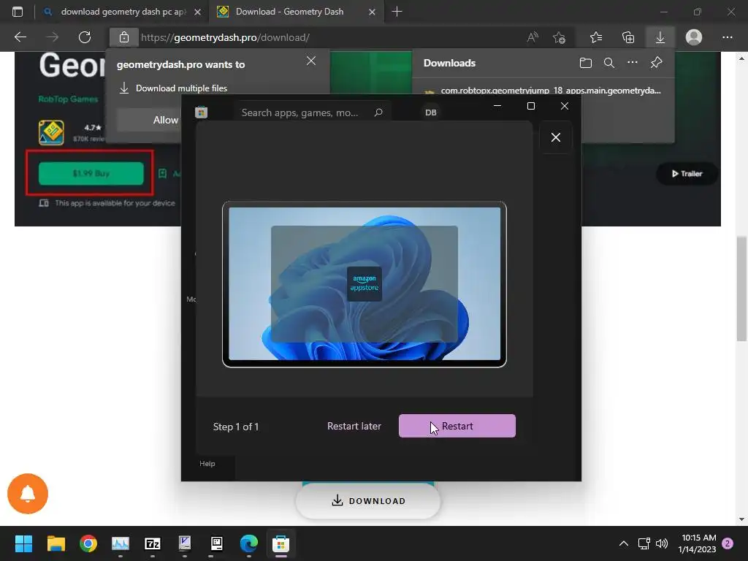Click the Microsoft Store taskbar icon
Image resolution: width=748 pixels, height=561 pixels.
pos(281,543)
